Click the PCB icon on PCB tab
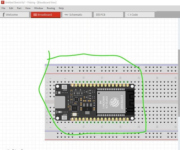 point(98,15)
